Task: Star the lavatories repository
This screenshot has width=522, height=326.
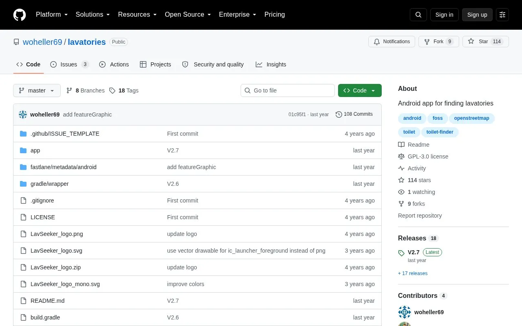Action: (486, 42)
